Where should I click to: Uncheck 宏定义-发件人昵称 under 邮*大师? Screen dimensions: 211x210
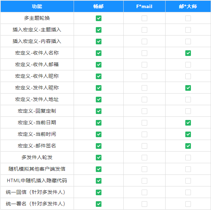point(188,88)
